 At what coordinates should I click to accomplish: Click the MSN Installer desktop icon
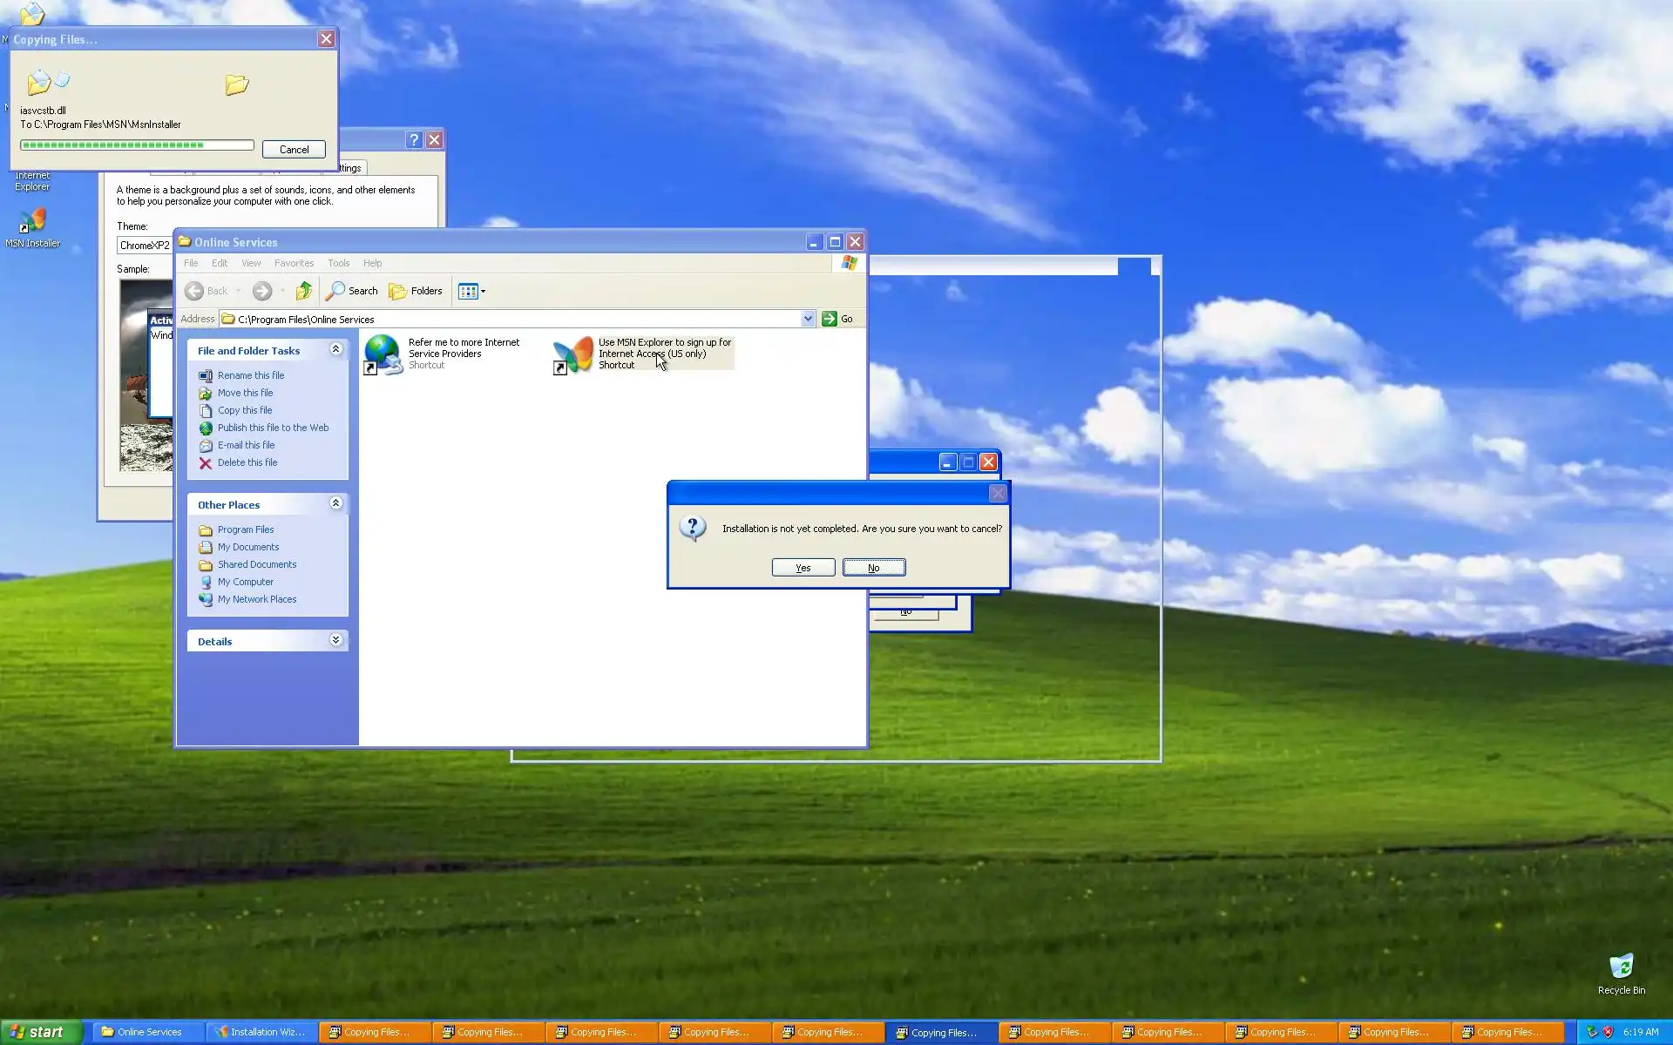tap(32, 226)
